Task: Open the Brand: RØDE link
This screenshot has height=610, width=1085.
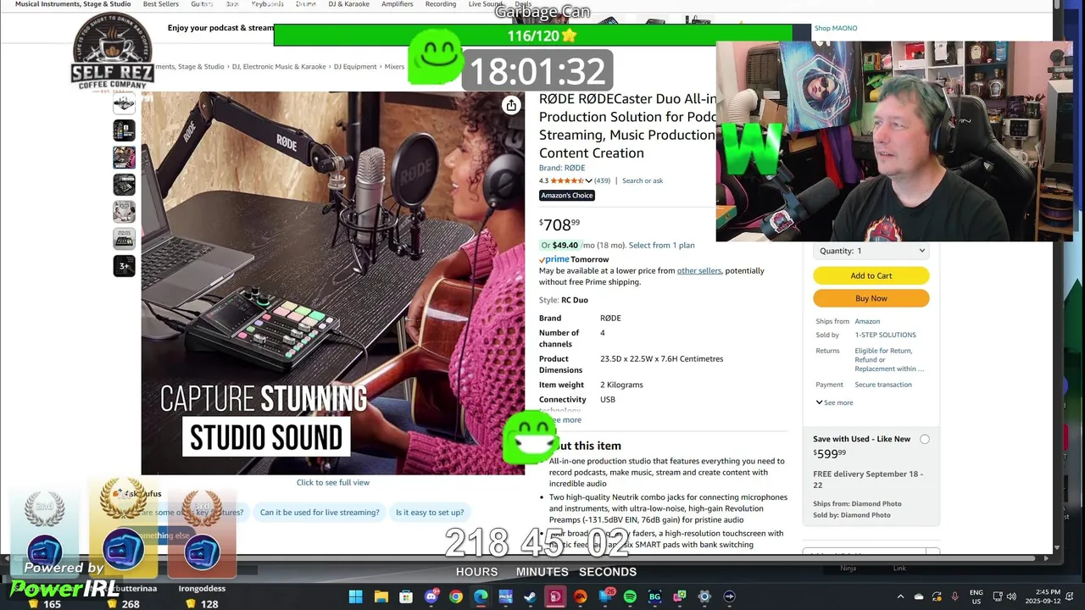Action: pyautogui.click(x=562, y=168)
